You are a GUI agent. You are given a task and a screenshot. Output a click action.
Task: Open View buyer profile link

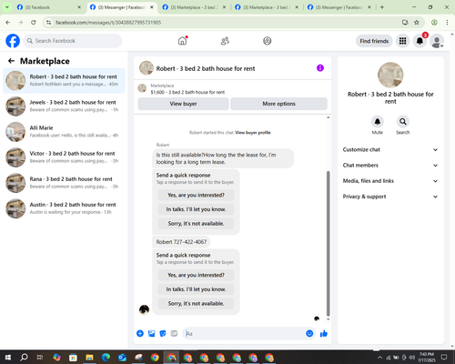[253, 133]
